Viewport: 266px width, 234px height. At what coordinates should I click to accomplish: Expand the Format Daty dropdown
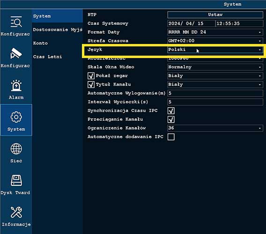(x=215, y=32)
